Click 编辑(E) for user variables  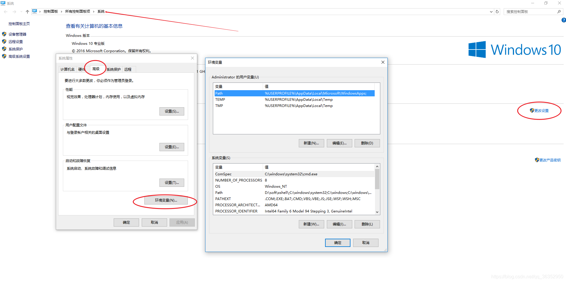tap(339, 143)
